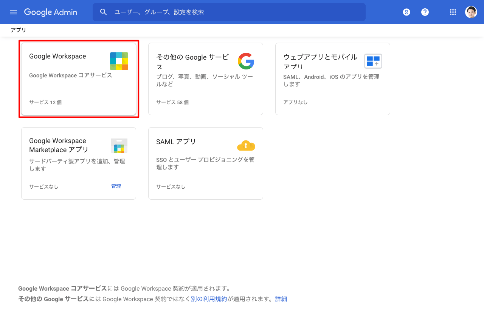484x314 pixels.
Task: Click 'サービス 12 個' text
Action: click(x=45, y=102)
